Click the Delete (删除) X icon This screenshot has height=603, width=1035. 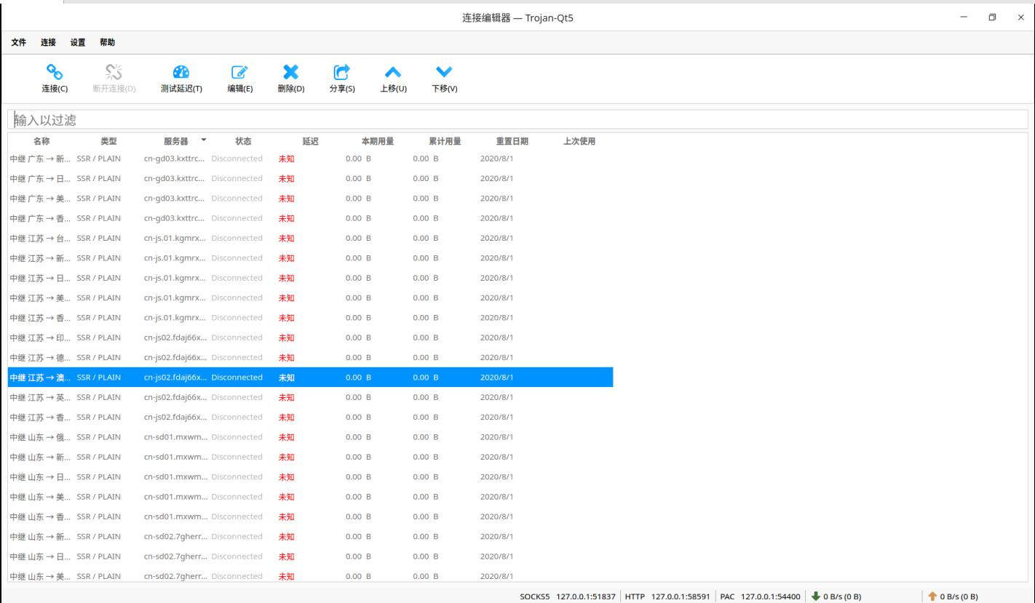click(x=290, y=72)
